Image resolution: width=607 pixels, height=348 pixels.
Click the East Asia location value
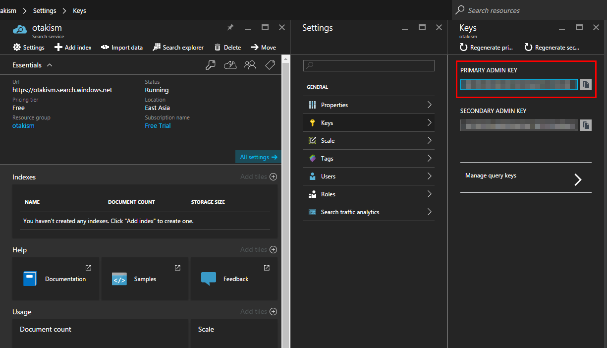[x=158, y=108]
